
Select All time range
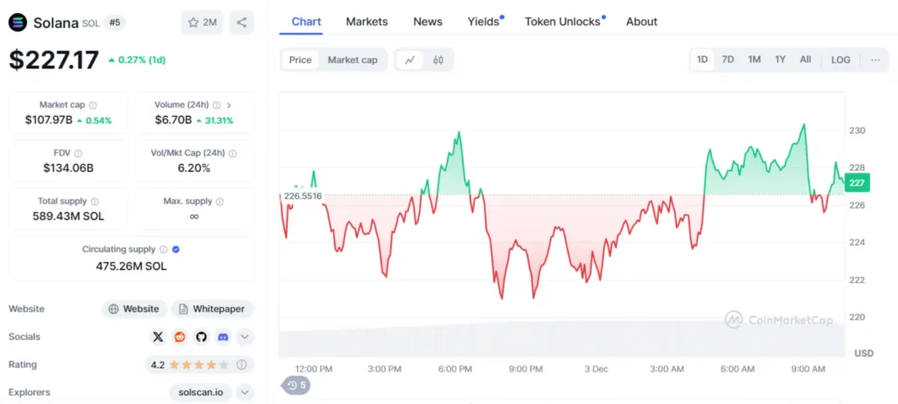click(805, 60)
